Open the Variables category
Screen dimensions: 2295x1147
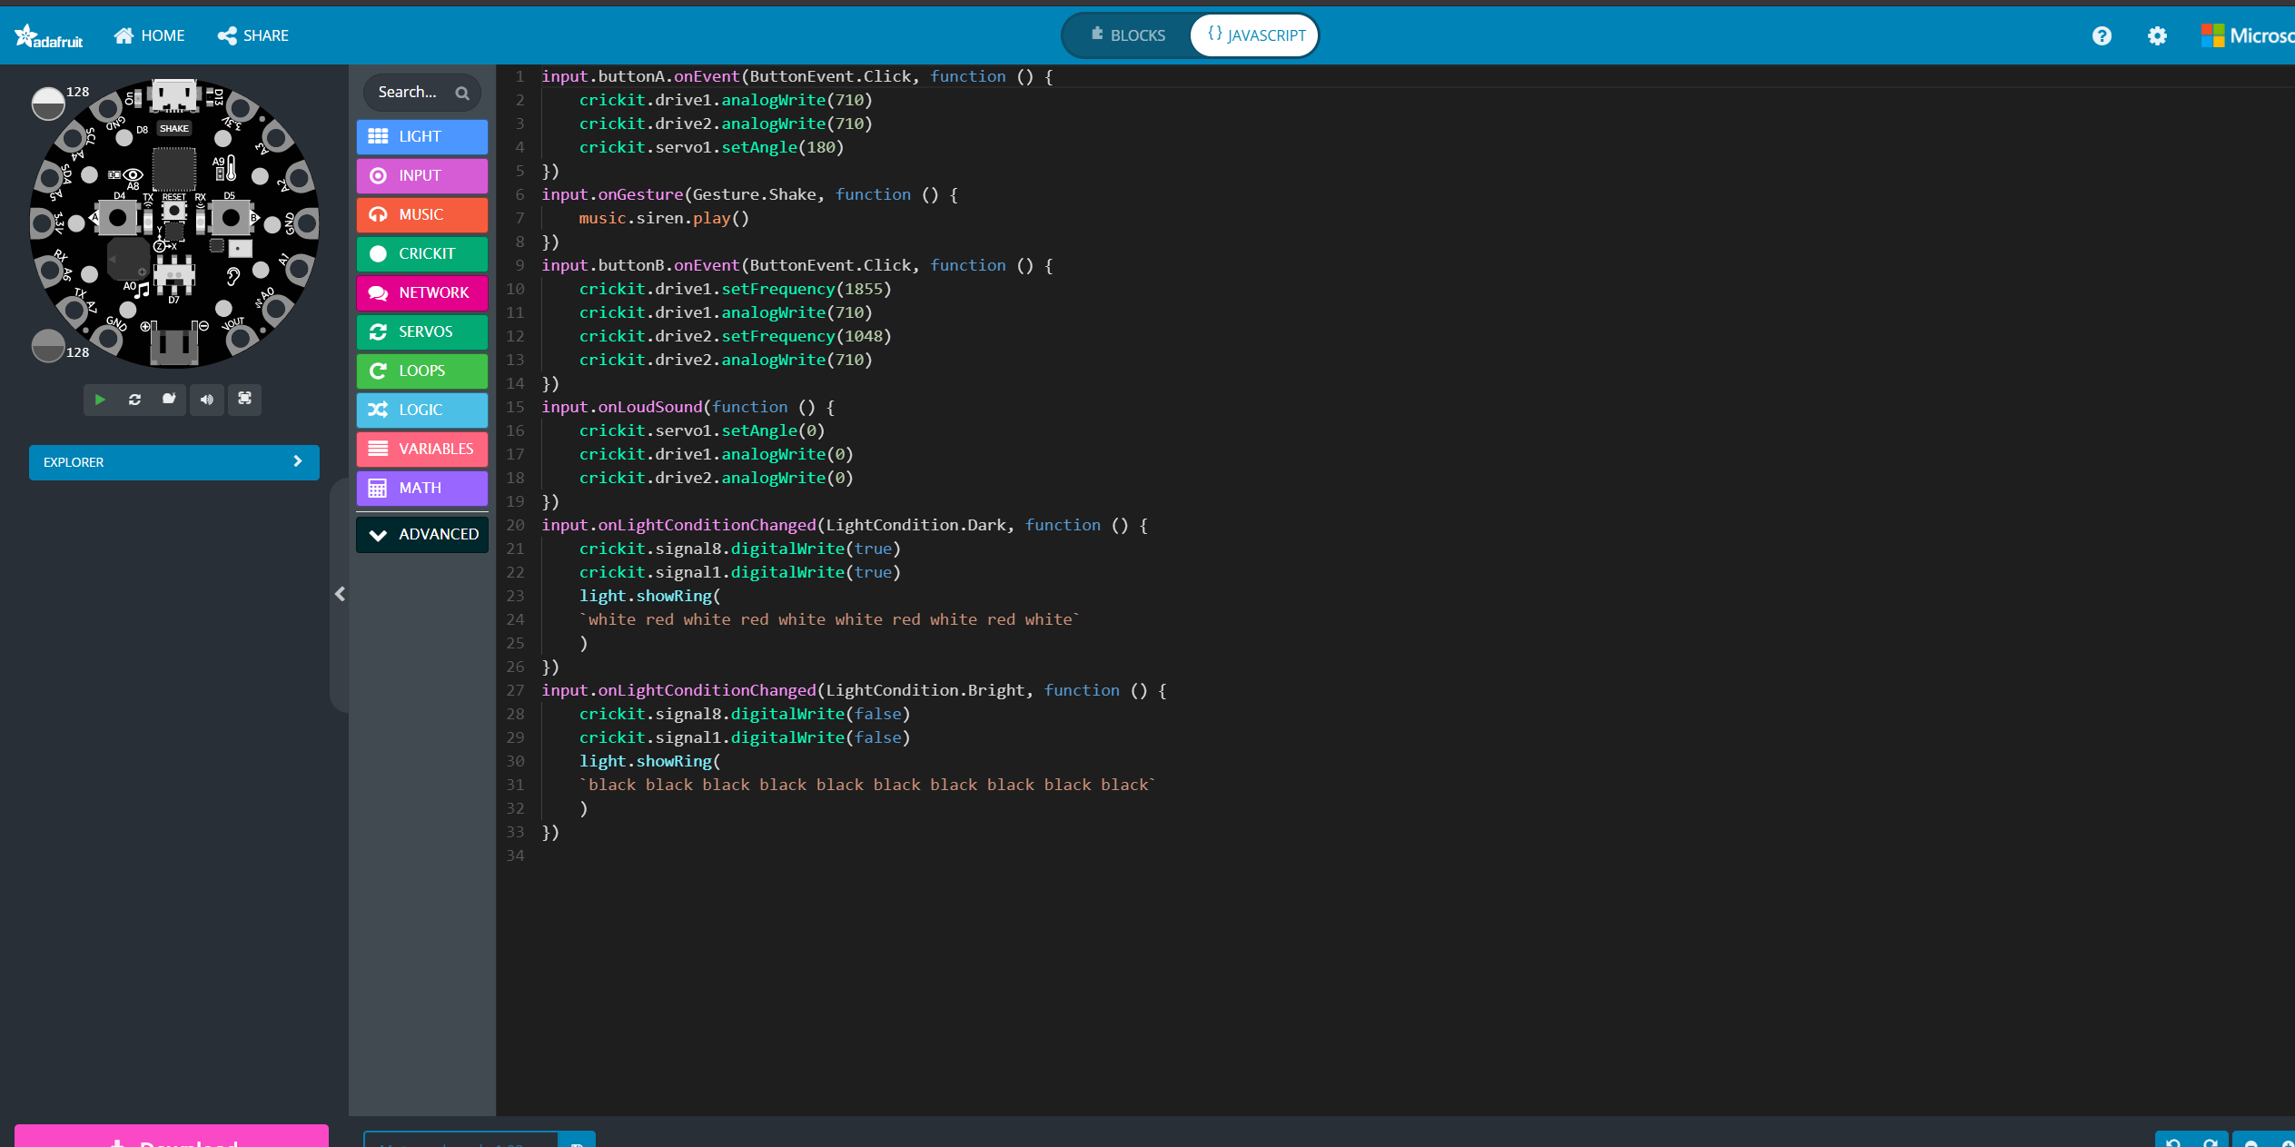422,449
